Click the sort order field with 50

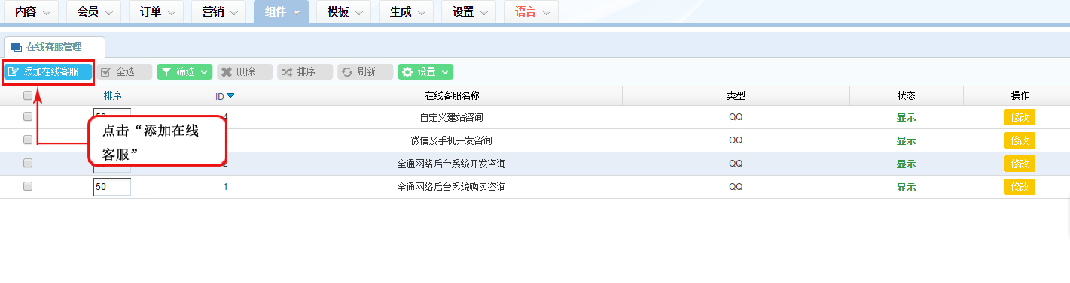click(x=112, y=187)
